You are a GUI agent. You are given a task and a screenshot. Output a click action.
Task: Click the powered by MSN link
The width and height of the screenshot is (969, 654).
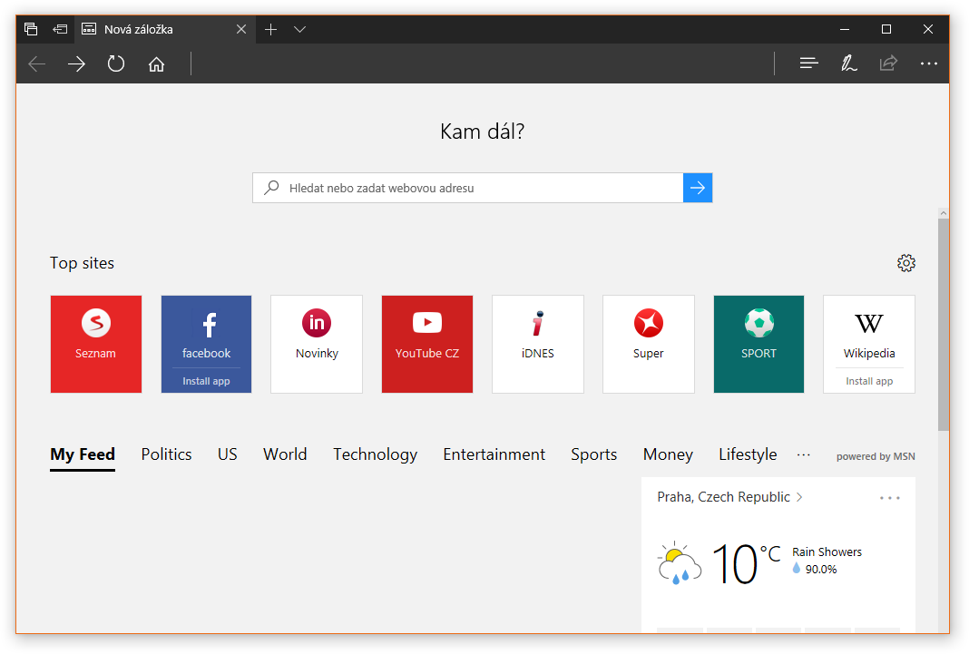pos(876,456)
